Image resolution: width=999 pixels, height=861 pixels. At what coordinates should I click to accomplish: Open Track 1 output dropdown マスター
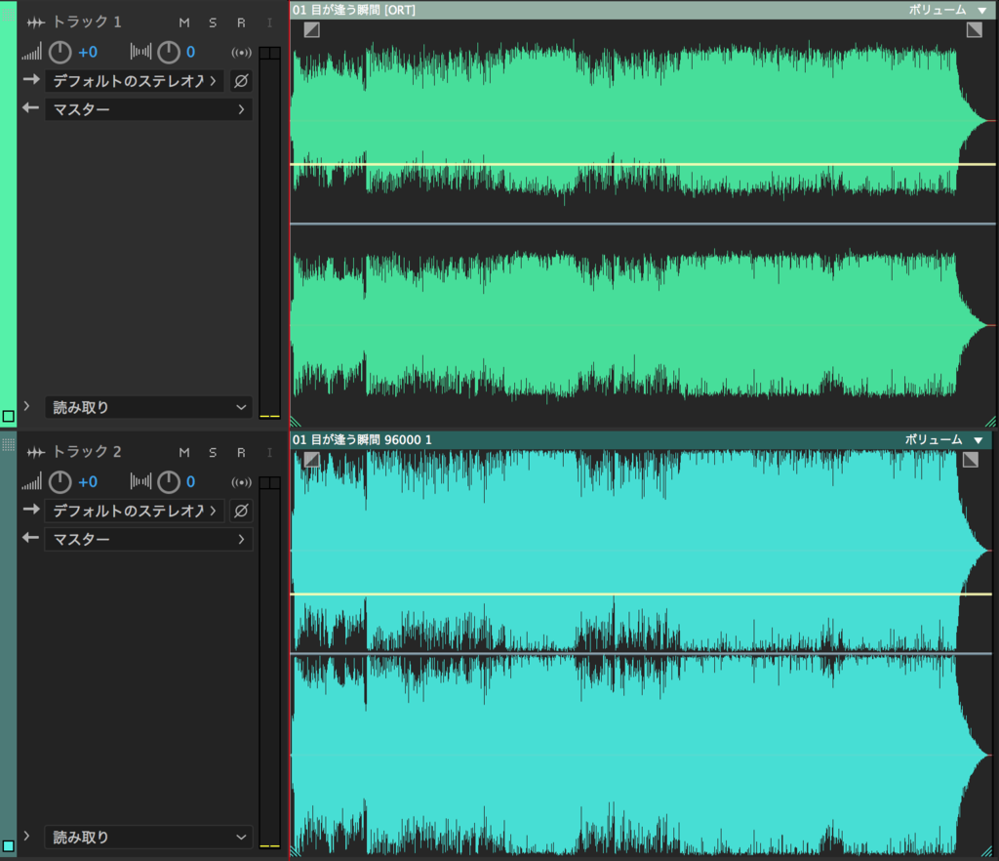click(149, 109)
